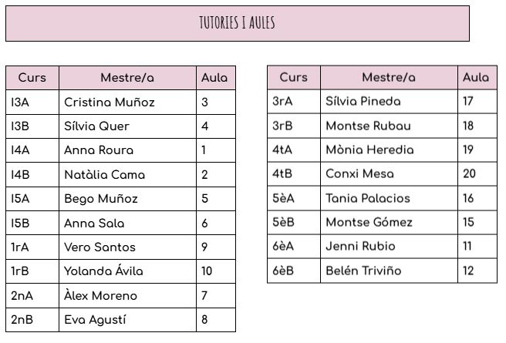Click the Eva Agustí name cell
This screenshot has height=343, width=506.
coord(126,320)
